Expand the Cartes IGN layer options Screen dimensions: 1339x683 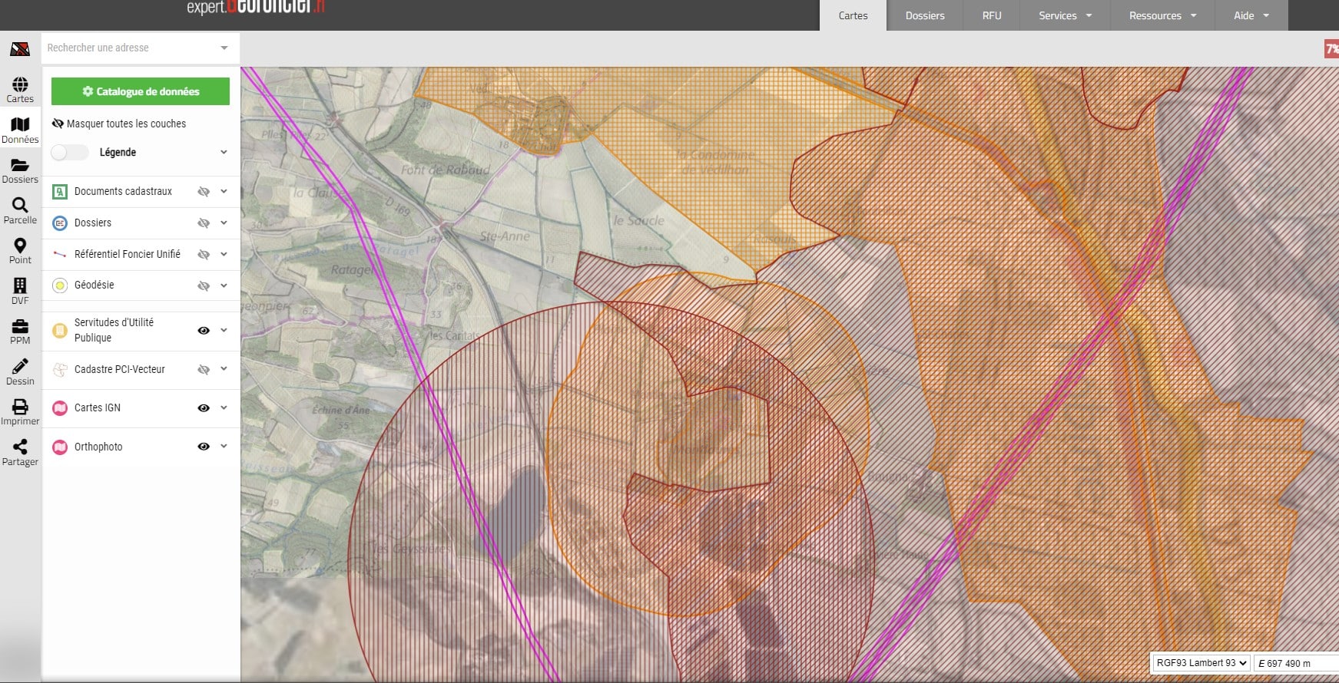(x=224, y=408)
